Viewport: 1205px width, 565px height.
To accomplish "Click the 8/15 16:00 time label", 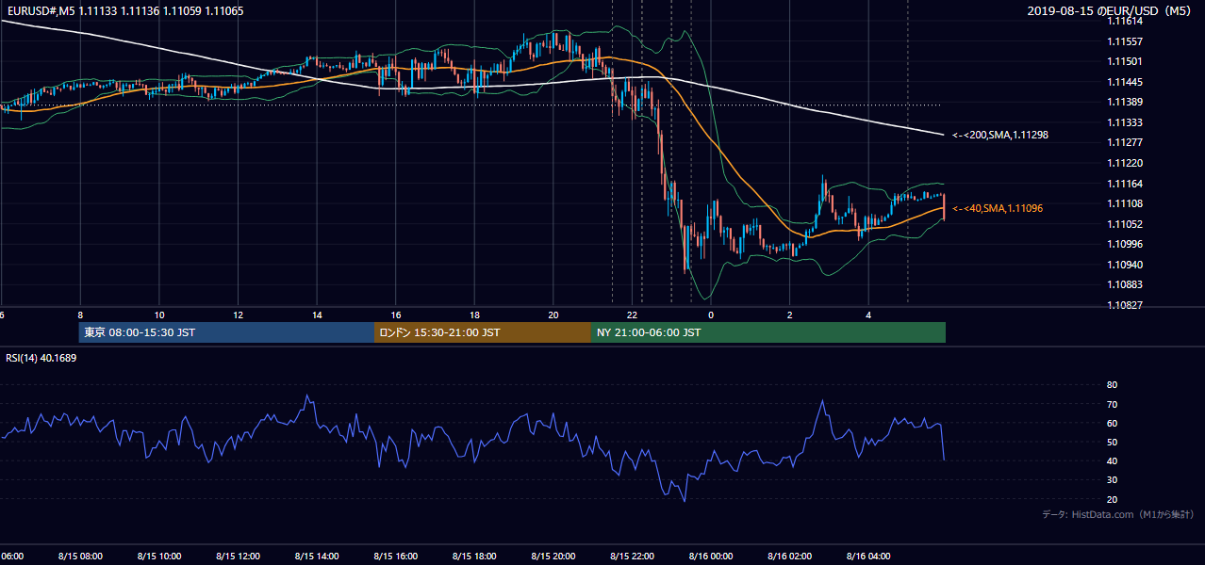I will 396,557.
